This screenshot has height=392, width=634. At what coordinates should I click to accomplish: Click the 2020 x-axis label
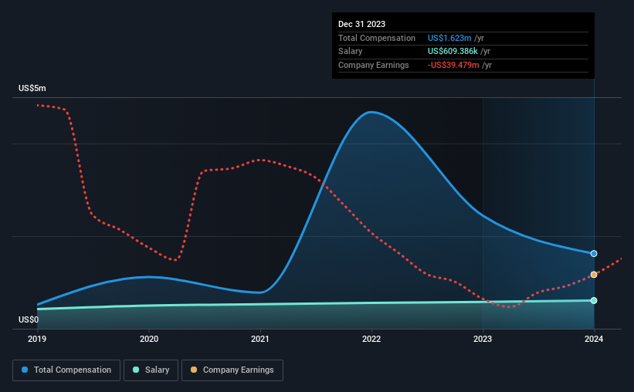pyautogui.click(x=149, y=339)
